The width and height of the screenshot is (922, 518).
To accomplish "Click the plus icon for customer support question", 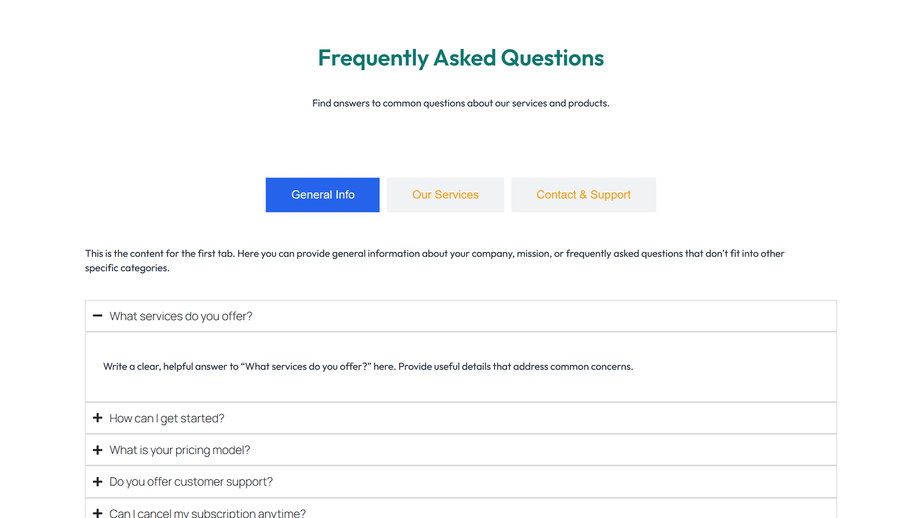I will pyautogui.click(x=97, y=482).
